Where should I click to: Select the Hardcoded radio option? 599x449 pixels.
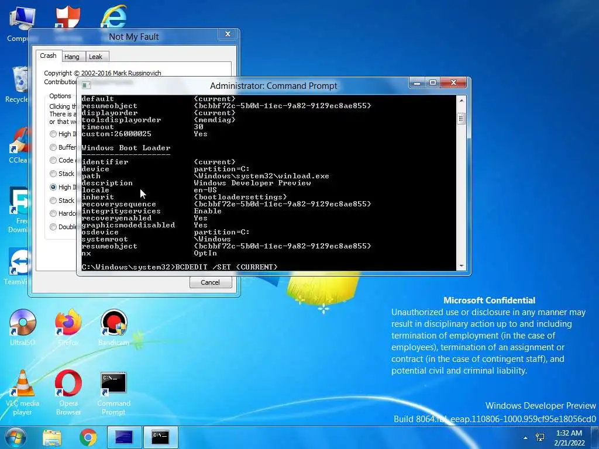(x=53, y=213)
